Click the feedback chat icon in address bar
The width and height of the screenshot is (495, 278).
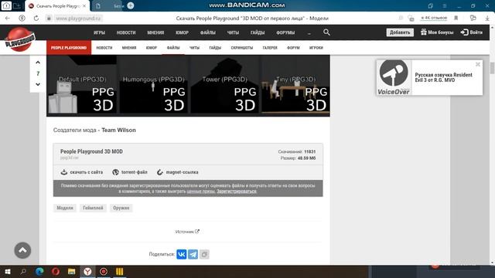473,18
